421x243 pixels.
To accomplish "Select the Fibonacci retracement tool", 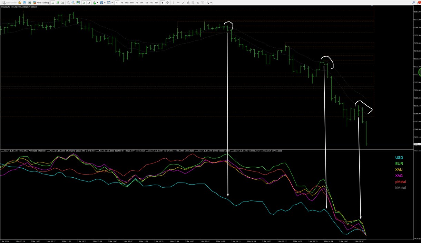I will click(x=193, y=2).
